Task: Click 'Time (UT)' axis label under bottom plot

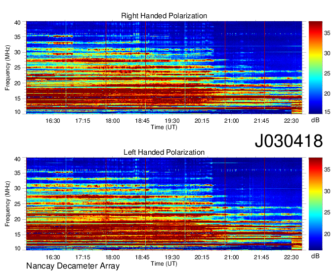Action: (164, 264)
